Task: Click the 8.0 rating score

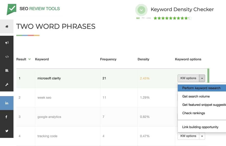Action: pyautogui.click(x=138, y=18)
